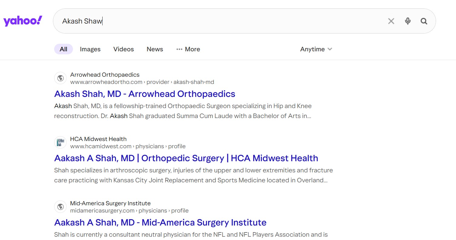This screenshot has height=240, width=456.
Task: Select the All results tab
Action: point(64,49)
